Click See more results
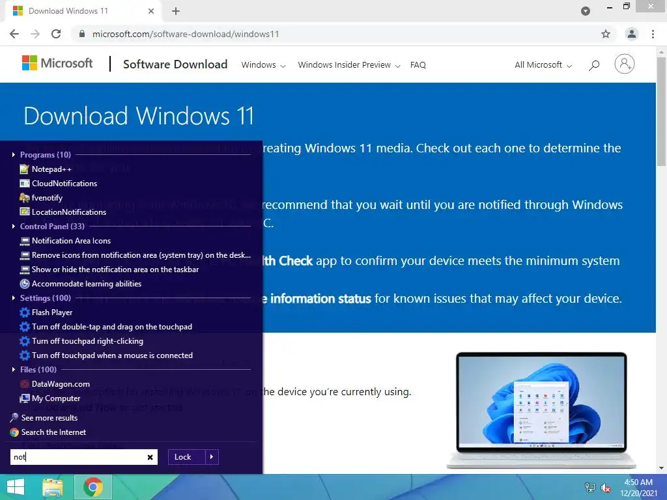This screenshot has width=667, height=500. pyautogui.click(x=44, y=418)
